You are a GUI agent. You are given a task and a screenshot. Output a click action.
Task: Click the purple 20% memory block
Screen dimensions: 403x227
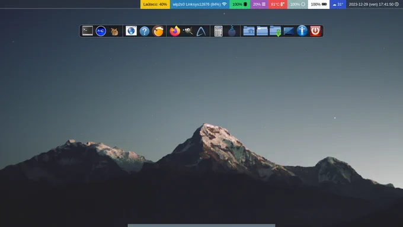259,4
